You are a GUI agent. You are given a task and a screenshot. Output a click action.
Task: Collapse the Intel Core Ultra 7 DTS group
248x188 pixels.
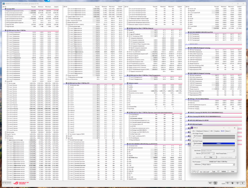(x=64, y=83)
